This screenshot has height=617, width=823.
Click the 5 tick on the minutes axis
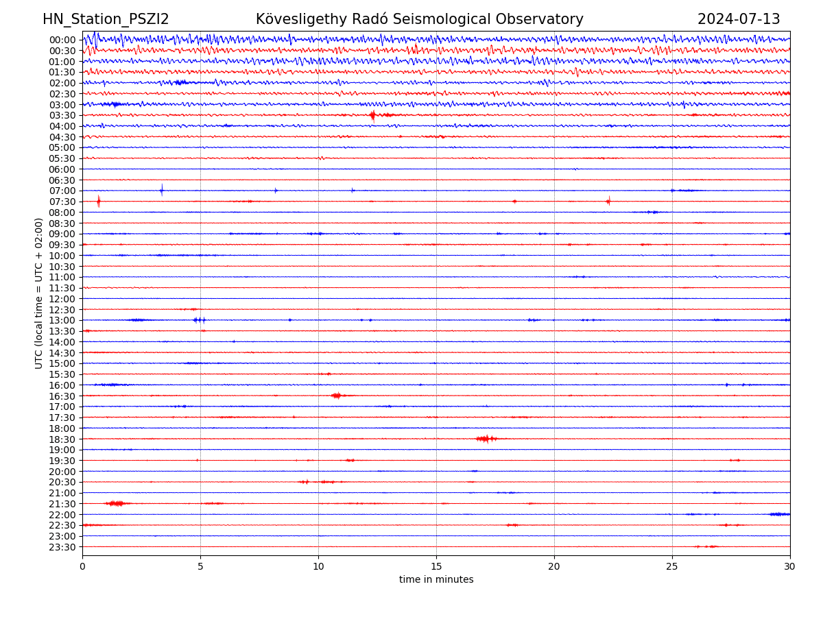[x=200, y=567]
